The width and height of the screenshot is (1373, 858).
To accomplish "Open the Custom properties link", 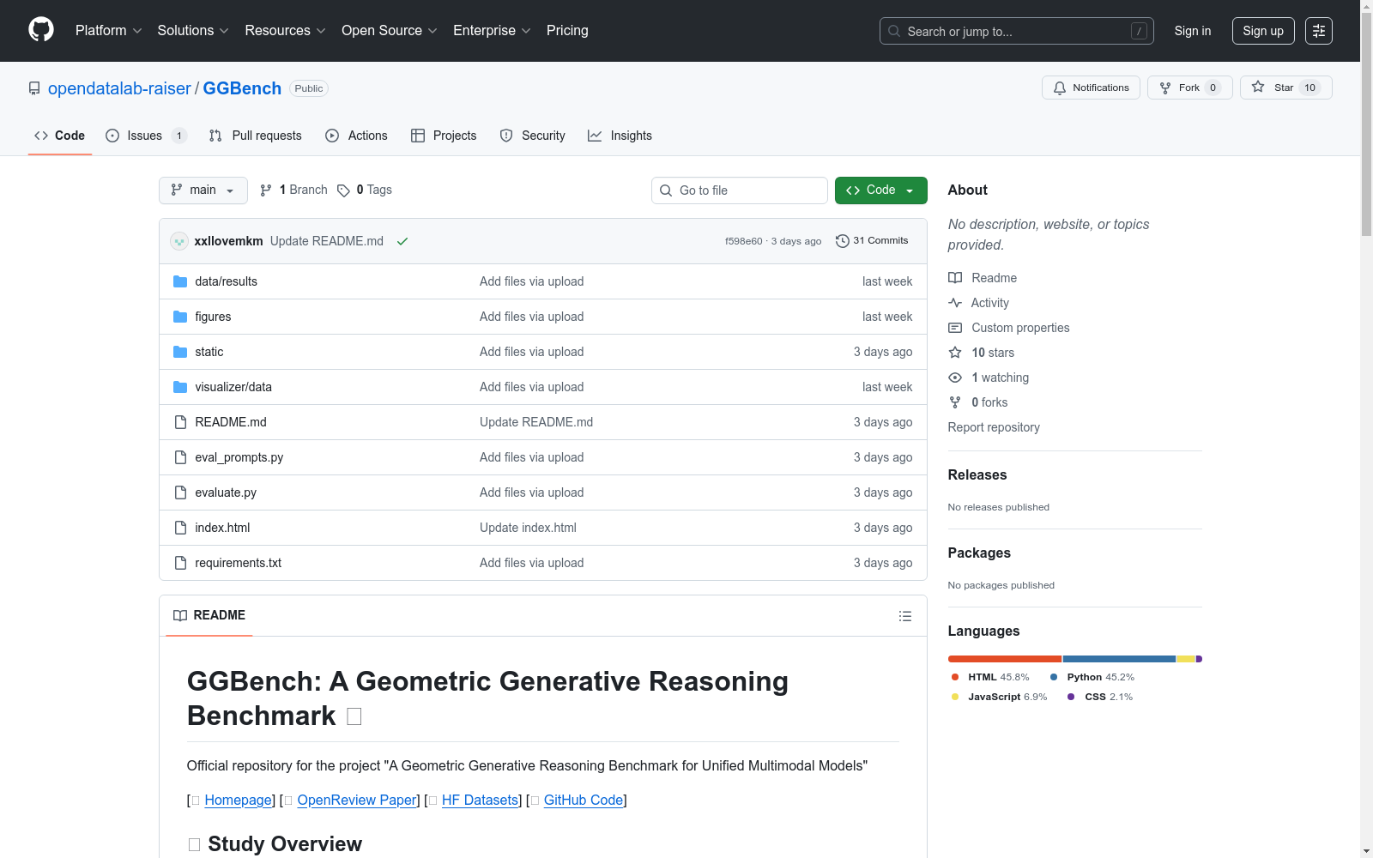I will 1020,328.
